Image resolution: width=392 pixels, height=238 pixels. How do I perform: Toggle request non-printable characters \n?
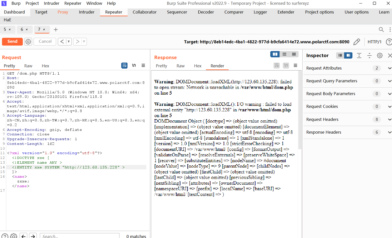click(x=134, y=66)
